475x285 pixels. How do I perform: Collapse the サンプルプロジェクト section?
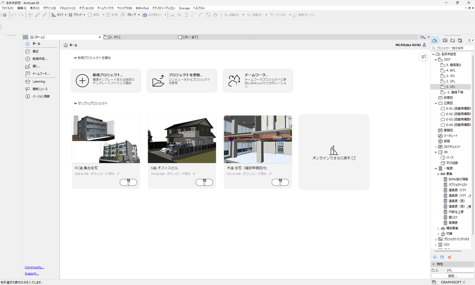(x=75, y=103)
